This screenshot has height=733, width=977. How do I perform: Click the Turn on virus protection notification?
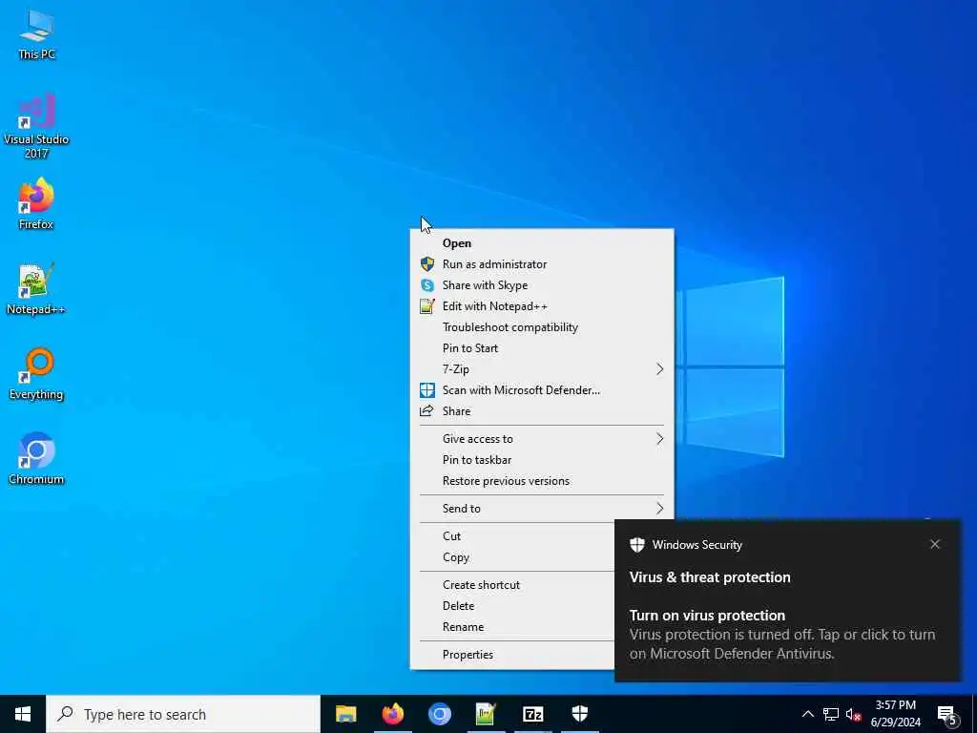pos(787,600)
